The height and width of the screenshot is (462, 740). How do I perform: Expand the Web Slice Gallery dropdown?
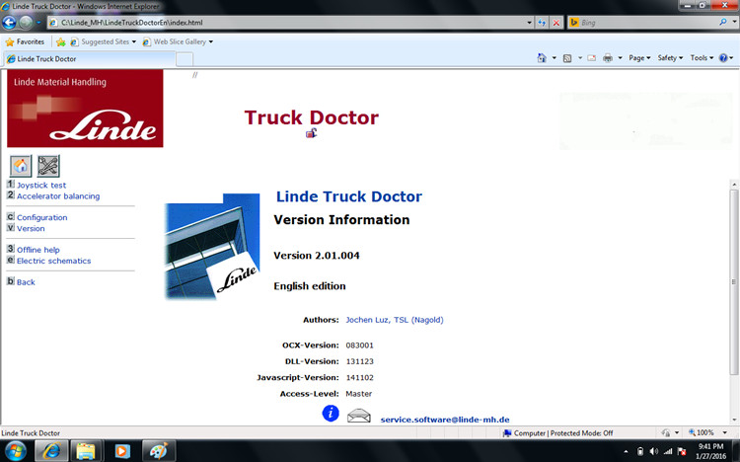pyautogui.click(x=211, y=42)
